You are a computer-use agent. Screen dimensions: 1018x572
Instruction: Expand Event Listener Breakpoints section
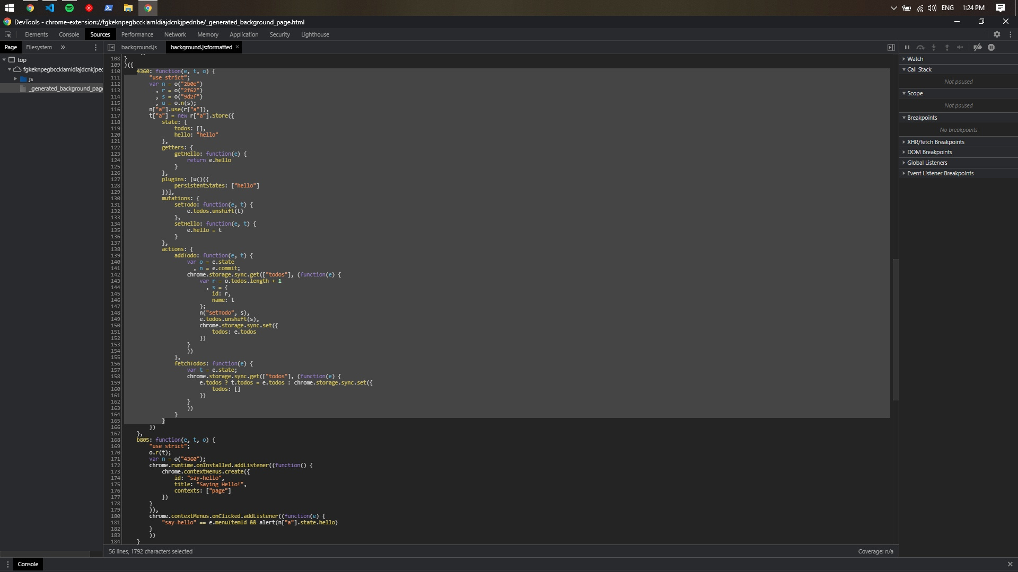[940, 173]
